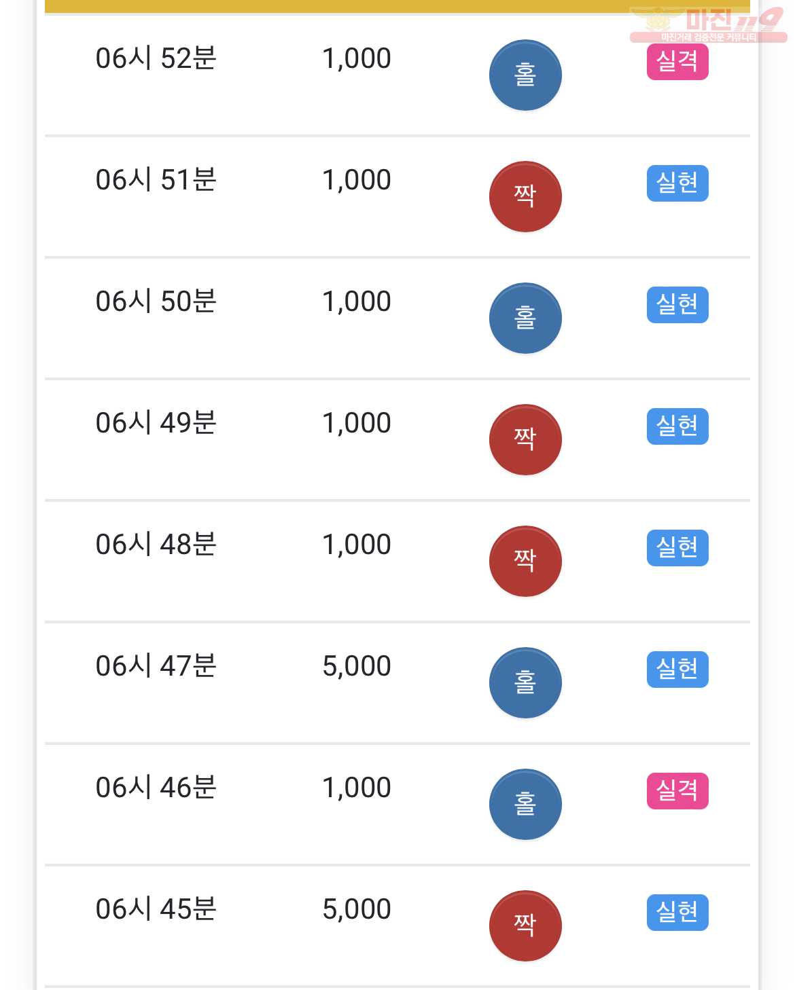
Task: Click the 5,000 amount at 06시 45분
Action: click(x=357, y=909)
